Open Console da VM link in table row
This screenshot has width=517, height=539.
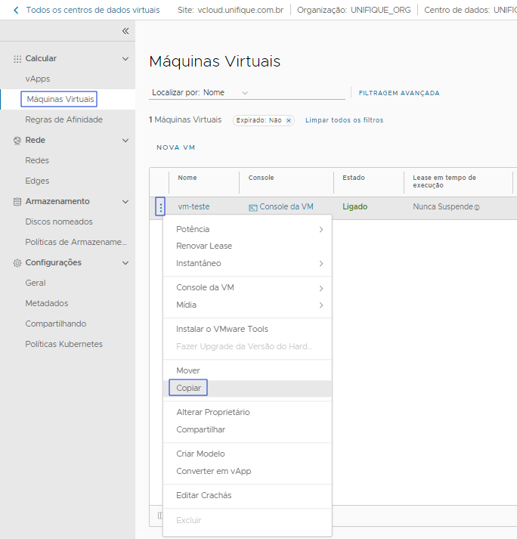pyautogui.click(x=286, y=207)
